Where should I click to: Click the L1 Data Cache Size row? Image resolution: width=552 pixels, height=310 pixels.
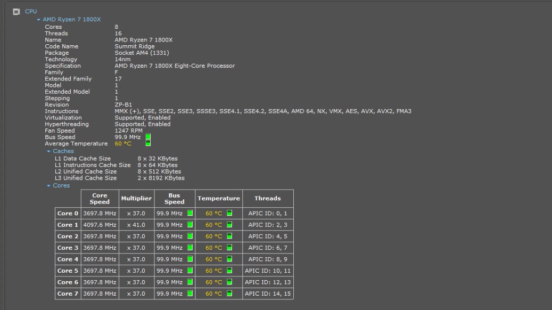(116, 159)
